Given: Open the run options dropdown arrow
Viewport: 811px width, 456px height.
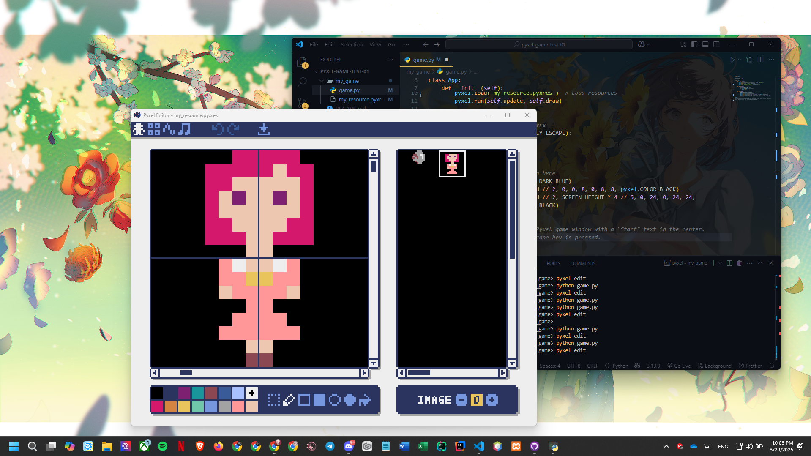Looking at the screenshot, I should click(740, 60).
